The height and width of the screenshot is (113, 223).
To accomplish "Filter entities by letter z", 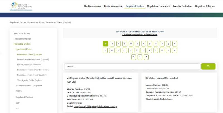I will pos(146,57).
